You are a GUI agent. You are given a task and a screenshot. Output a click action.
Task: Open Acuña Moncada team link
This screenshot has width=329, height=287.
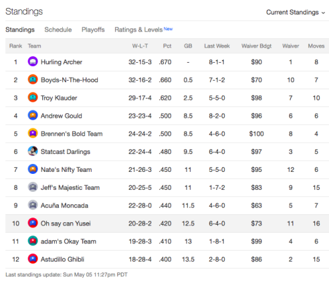tap(64, 206)
